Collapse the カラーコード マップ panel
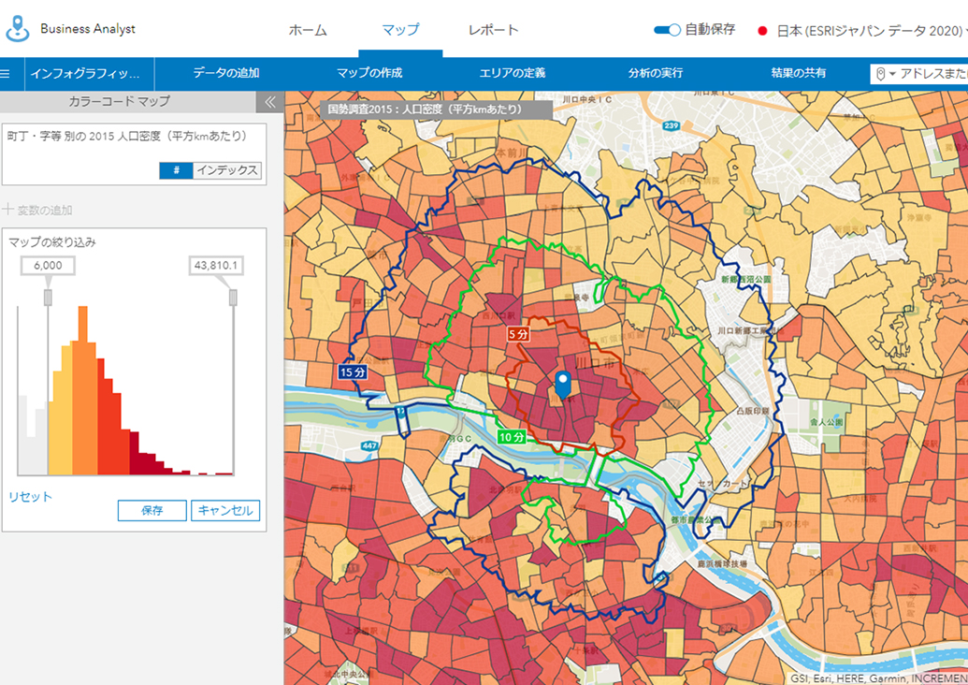This screenshot has width=968, height=685. click(269, 101)
